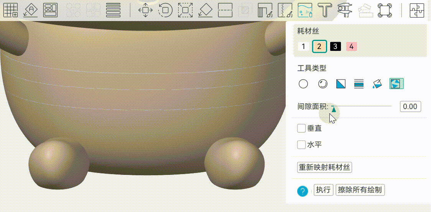Open the Support Painting tool
Viewport: 431px width, 212px height.
(265, 10)
